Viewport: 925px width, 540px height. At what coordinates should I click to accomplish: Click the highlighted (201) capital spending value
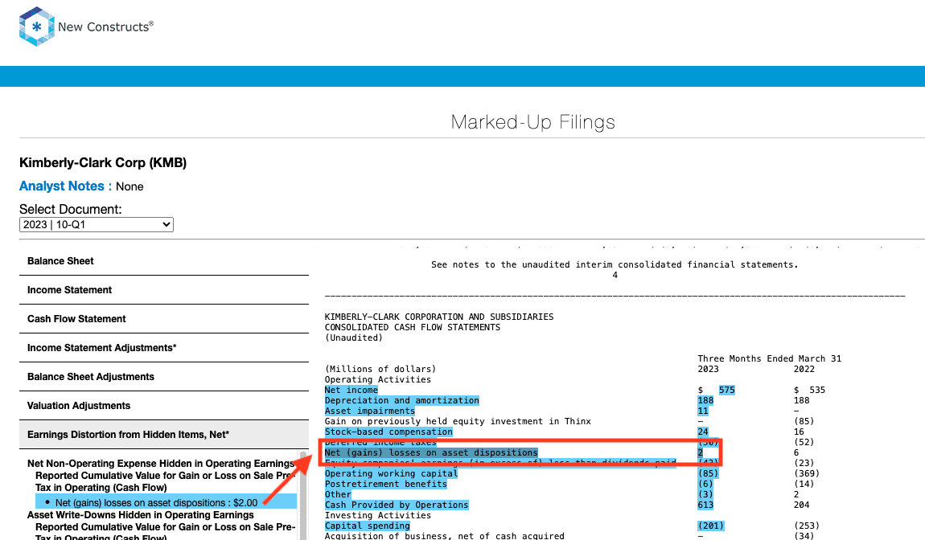click(x=711, y=526)
